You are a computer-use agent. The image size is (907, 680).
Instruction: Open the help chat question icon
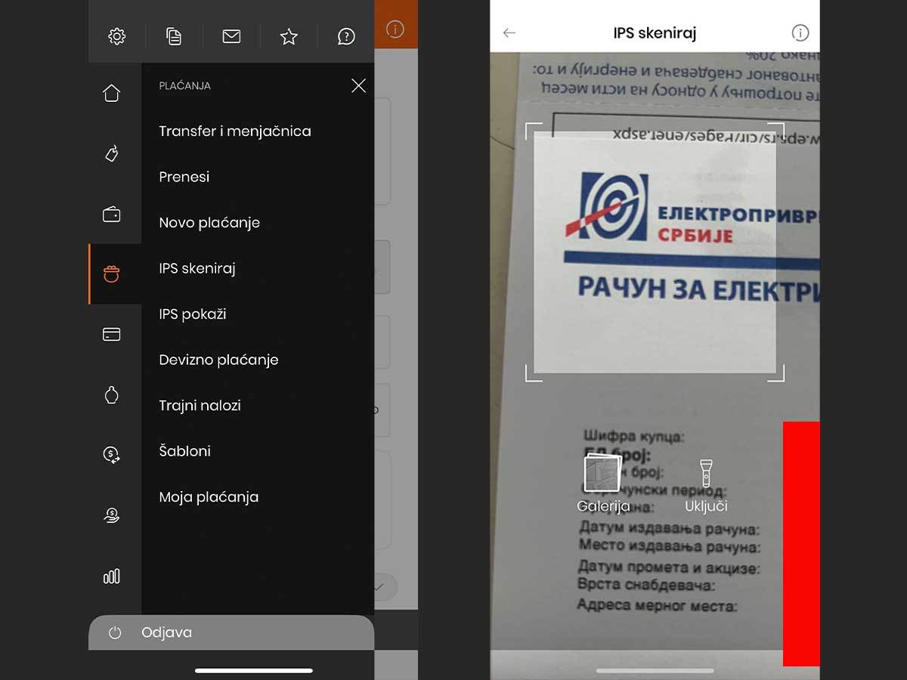346,36
